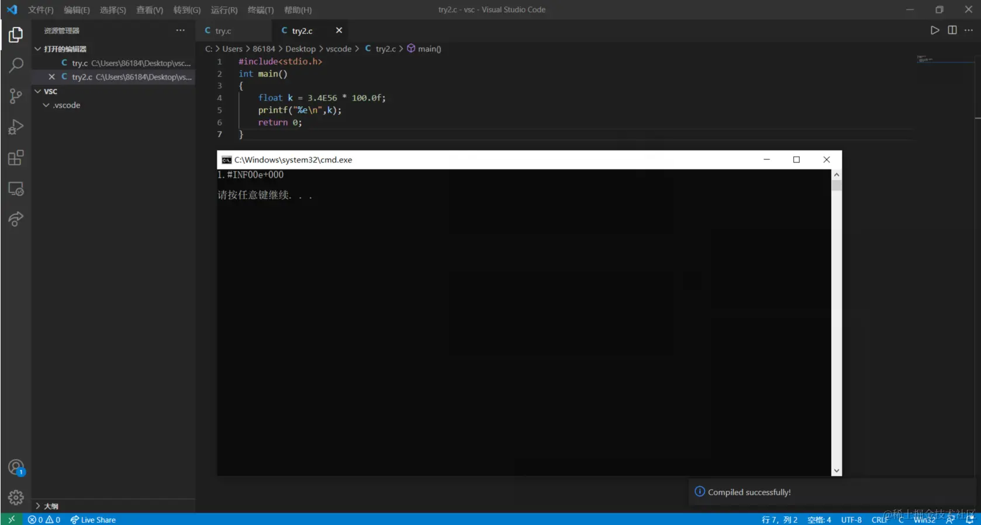This screenshot has height=525, width=981.
Task: Open the editor's more actions ellipsis
Action: click(969, 30)
